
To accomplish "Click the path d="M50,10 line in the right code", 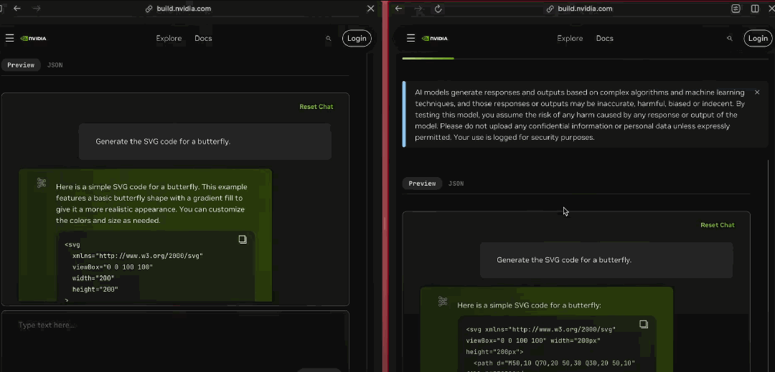I will [555, 363].
